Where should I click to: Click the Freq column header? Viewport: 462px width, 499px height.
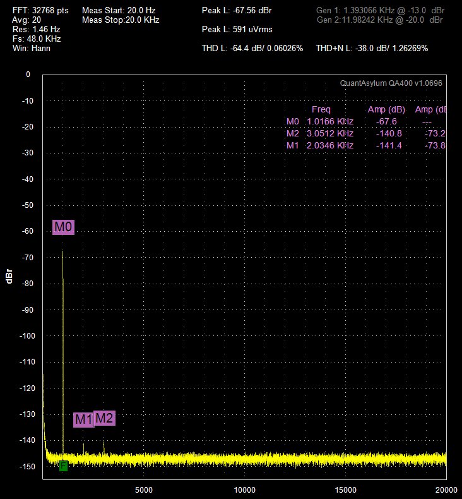(x=321, y=110)
